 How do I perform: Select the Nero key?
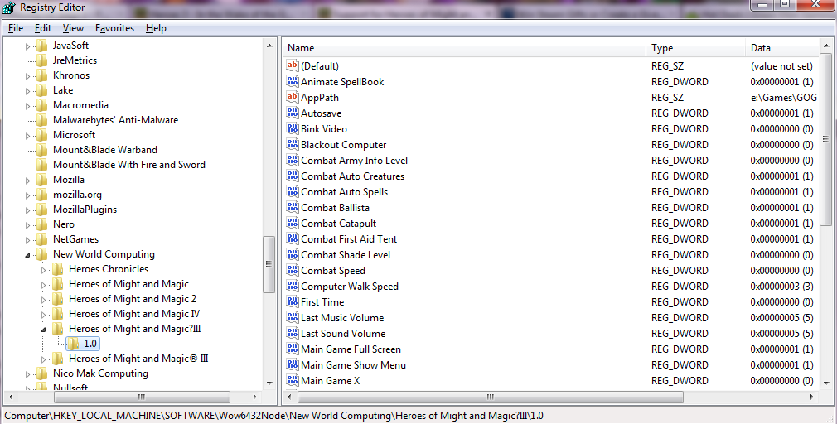[64, 224]
